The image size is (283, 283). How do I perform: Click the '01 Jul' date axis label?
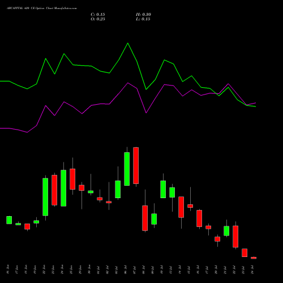(98, 269)
